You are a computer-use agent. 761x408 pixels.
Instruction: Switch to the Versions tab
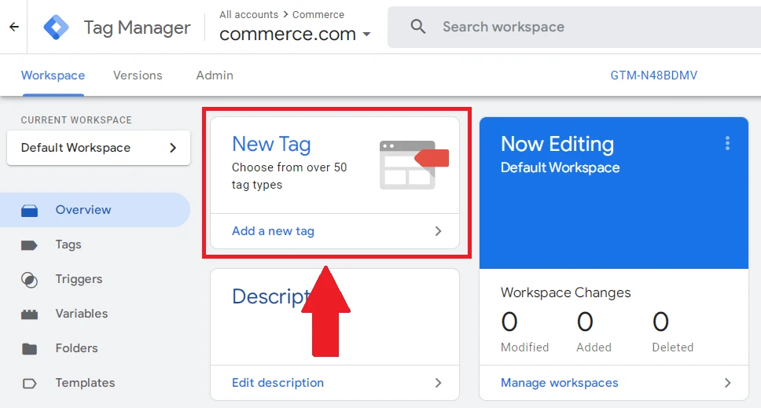click(x=138, y=75)
